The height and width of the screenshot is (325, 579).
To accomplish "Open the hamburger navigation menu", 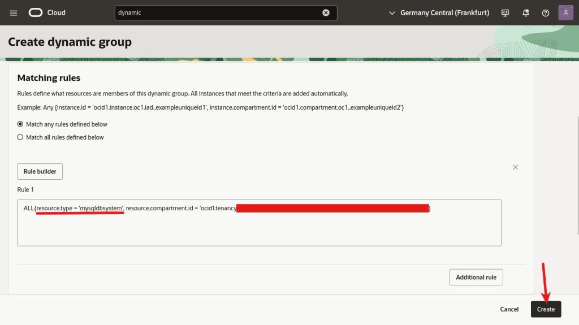I will point(14,12).
